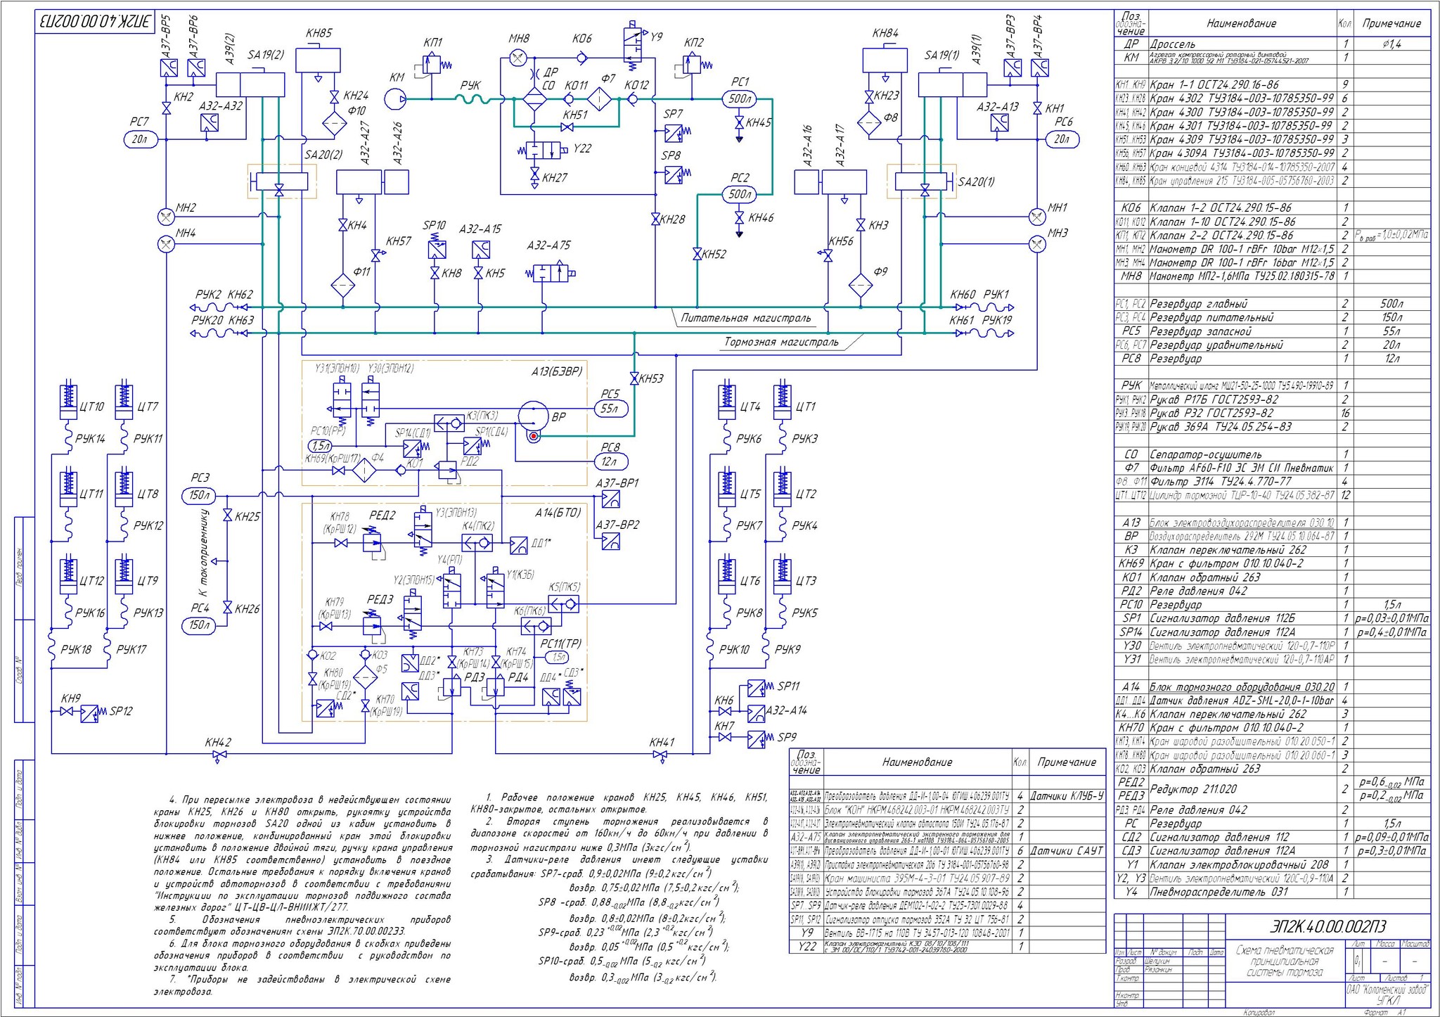Click the Ф11 filter symbol

point(344,285)
